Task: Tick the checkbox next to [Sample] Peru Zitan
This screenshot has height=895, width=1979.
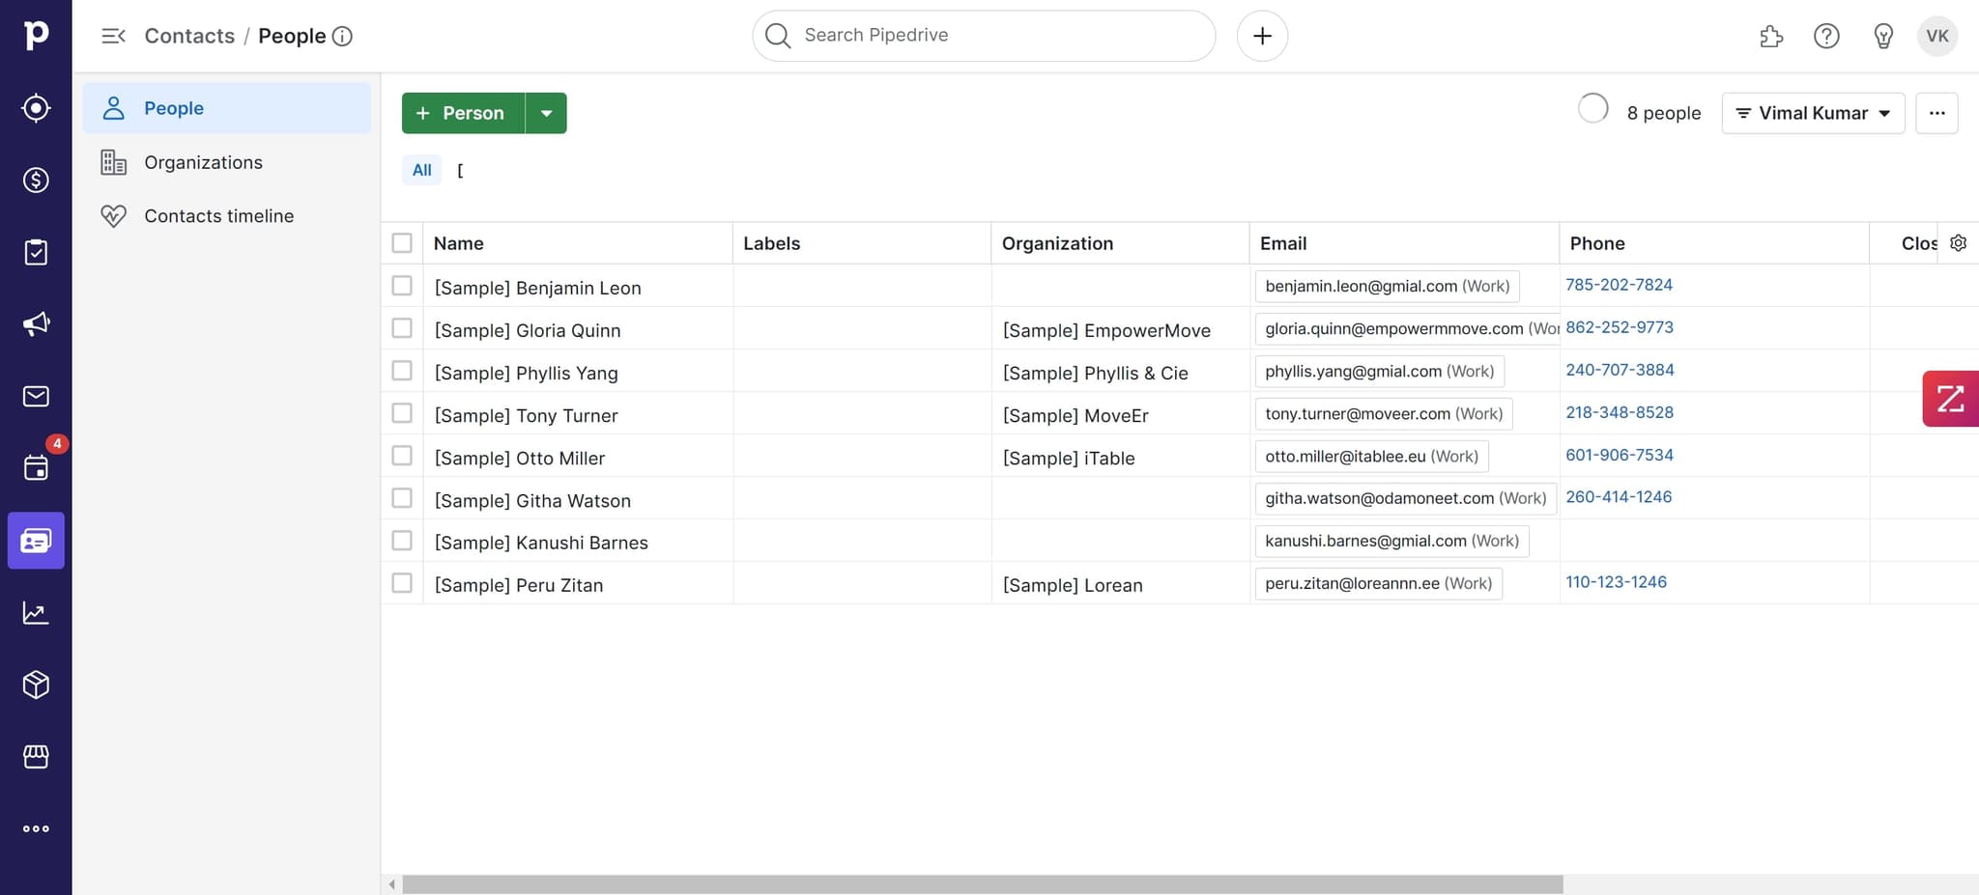Action: [402, 582]
